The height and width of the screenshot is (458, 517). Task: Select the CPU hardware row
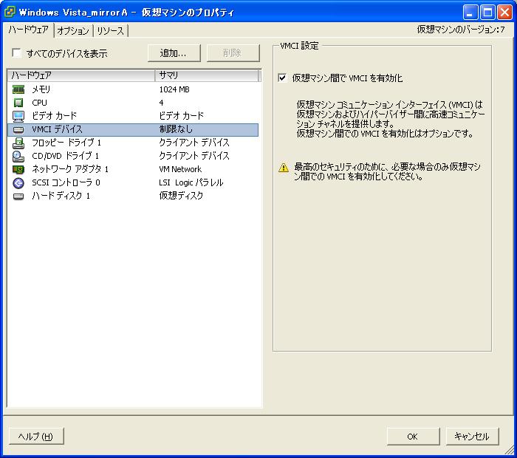133,103
